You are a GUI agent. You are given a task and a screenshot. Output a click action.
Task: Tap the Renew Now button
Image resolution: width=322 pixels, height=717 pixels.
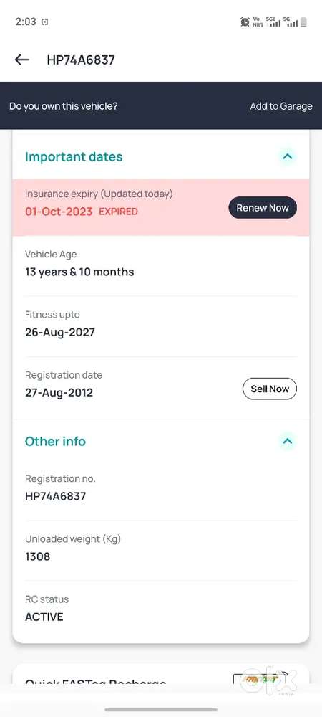263,208
